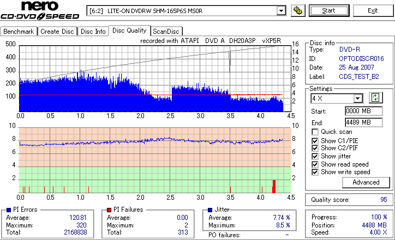The width and height of the screenshot is (395, 240).
Task: Click PI Errors maximum 320
Action: tap(81, 225)
